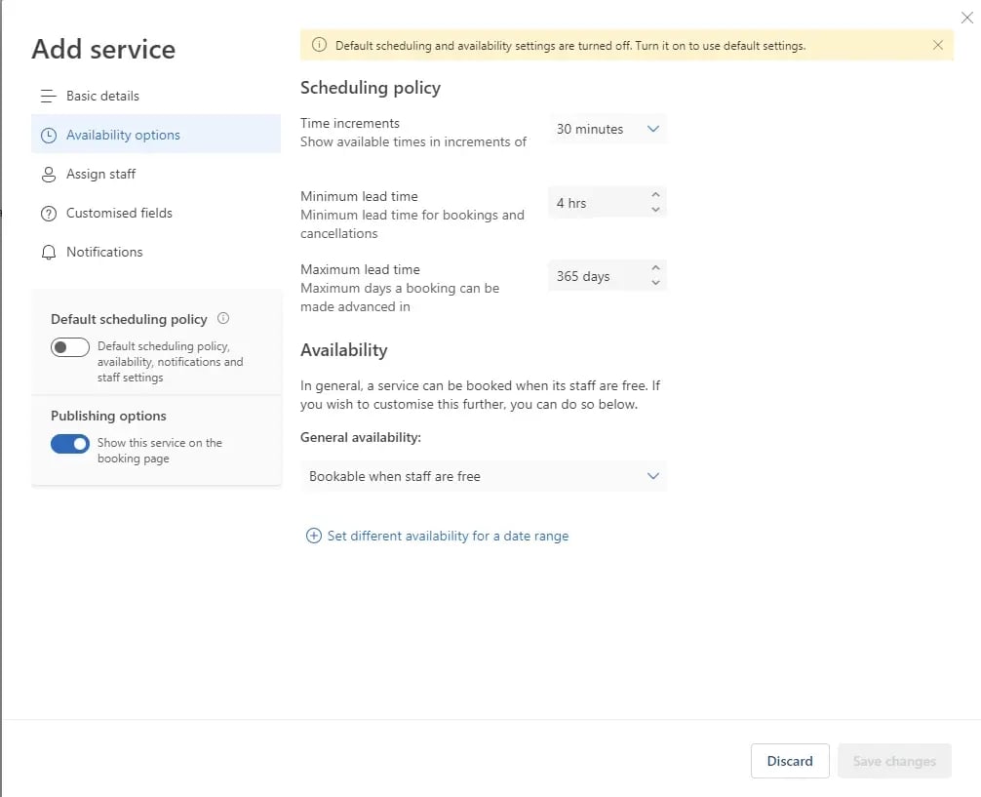Screen dimensions: 981x797
Task: Click the plus icon beside the availability link
Action: click(x=313, y=536)
